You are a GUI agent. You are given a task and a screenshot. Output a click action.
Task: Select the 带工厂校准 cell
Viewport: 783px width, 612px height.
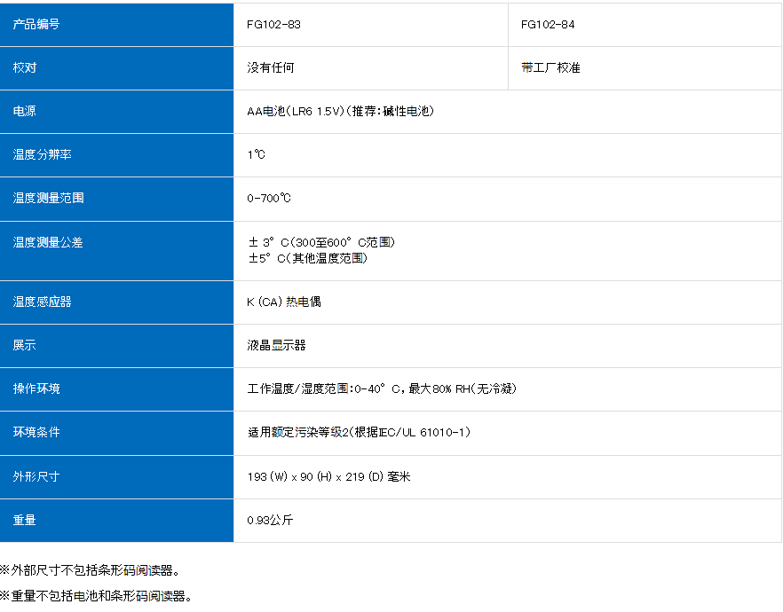point(546,67)
